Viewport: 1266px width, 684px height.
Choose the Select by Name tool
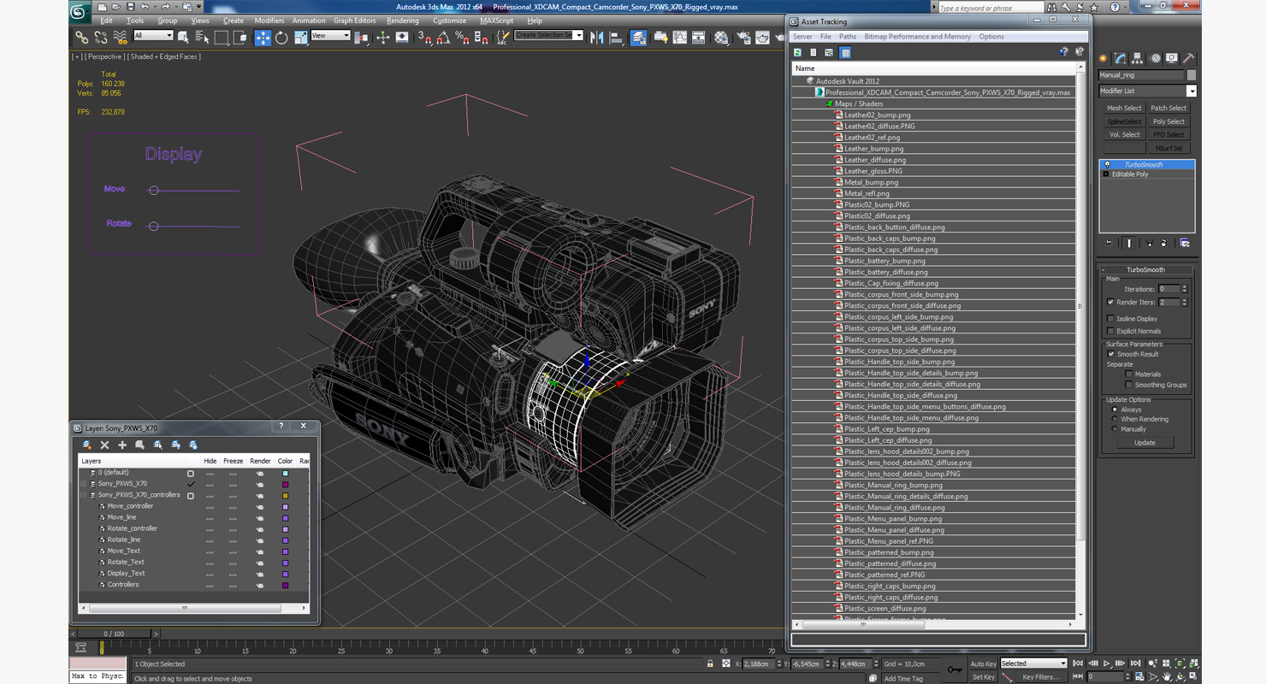202,37
